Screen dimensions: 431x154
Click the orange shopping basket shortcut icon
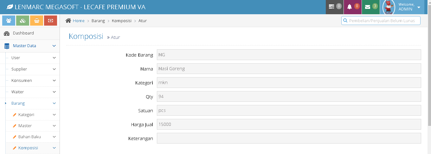[37, 21]
